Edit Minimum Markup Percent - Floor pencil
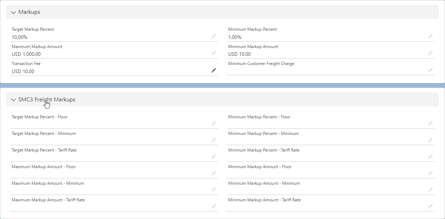445x219 pixels. [x=431, y=123]
